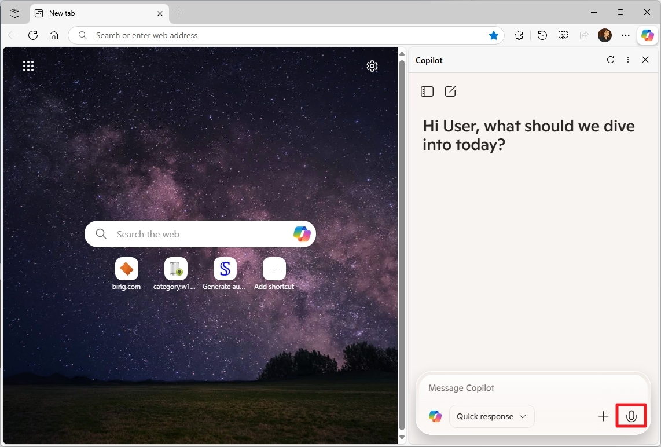The width and height of the screenshot is (661, 447).
Task: Show the Copilot conversation sidebar
Action: click(427, 91)
